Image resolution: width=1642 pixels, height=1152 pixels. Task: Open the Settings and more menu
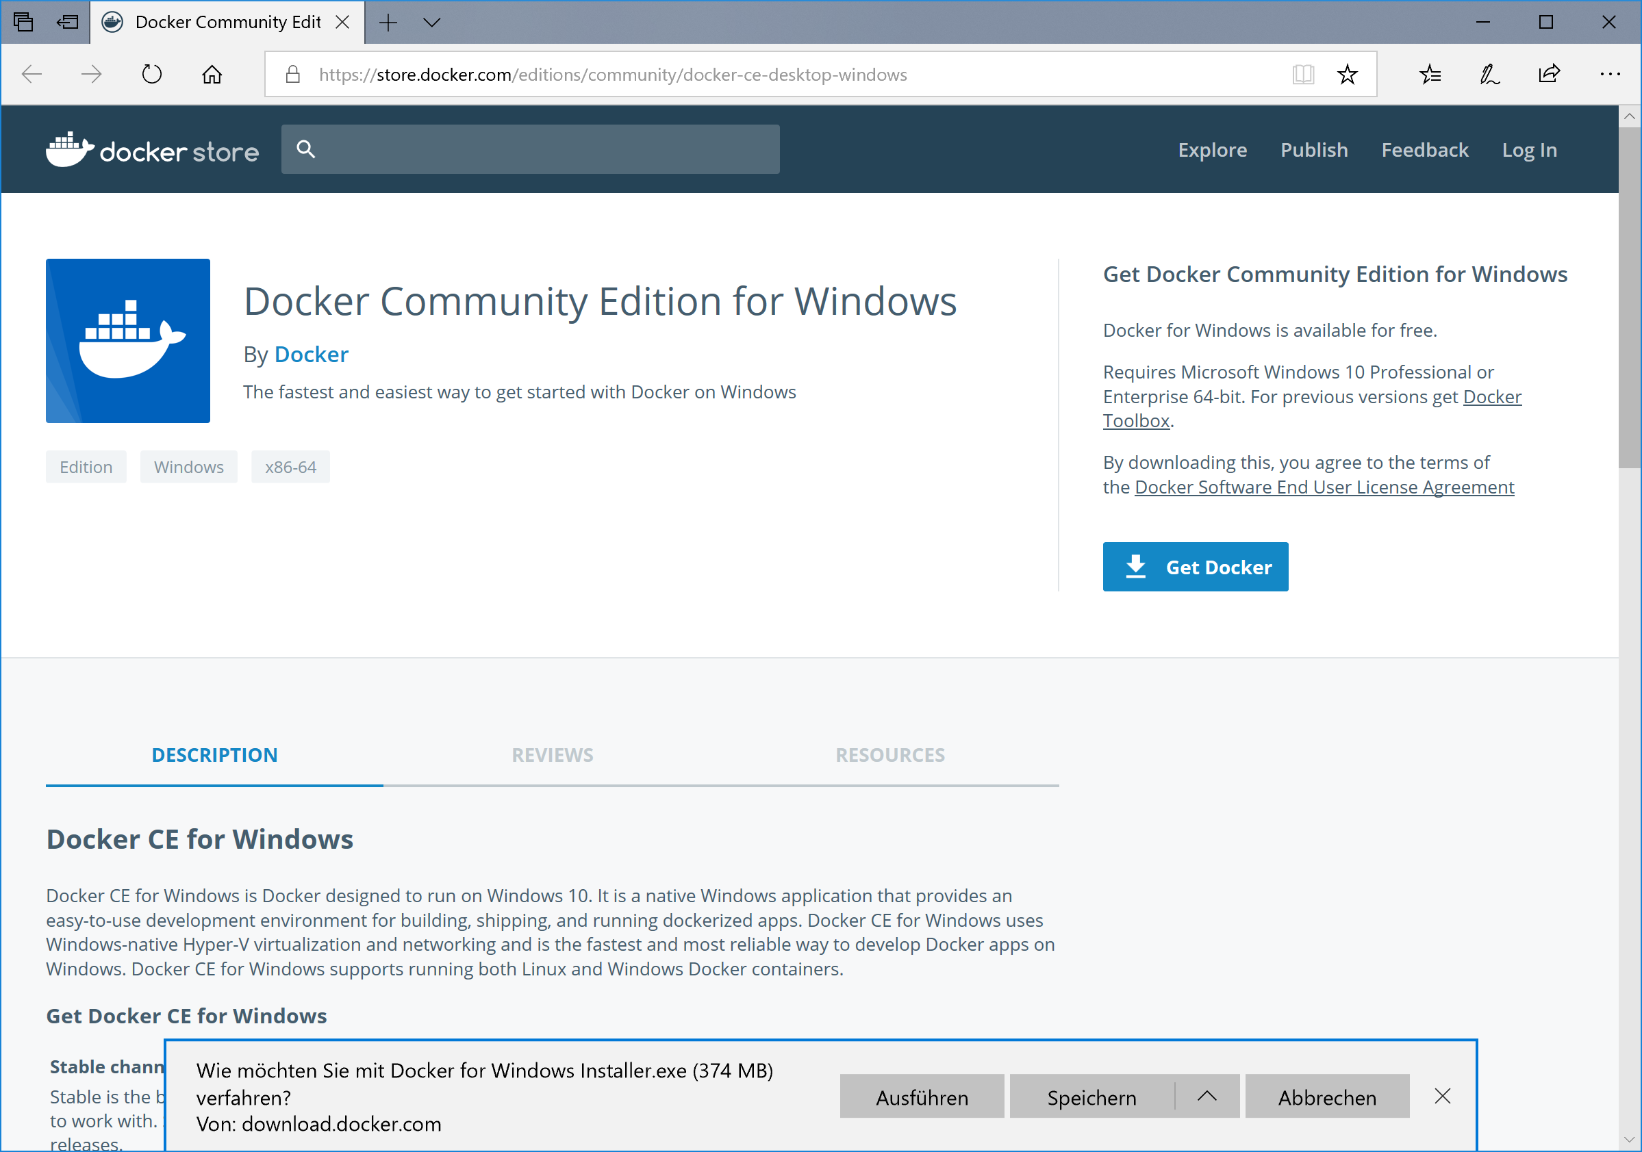point(1610,74)
